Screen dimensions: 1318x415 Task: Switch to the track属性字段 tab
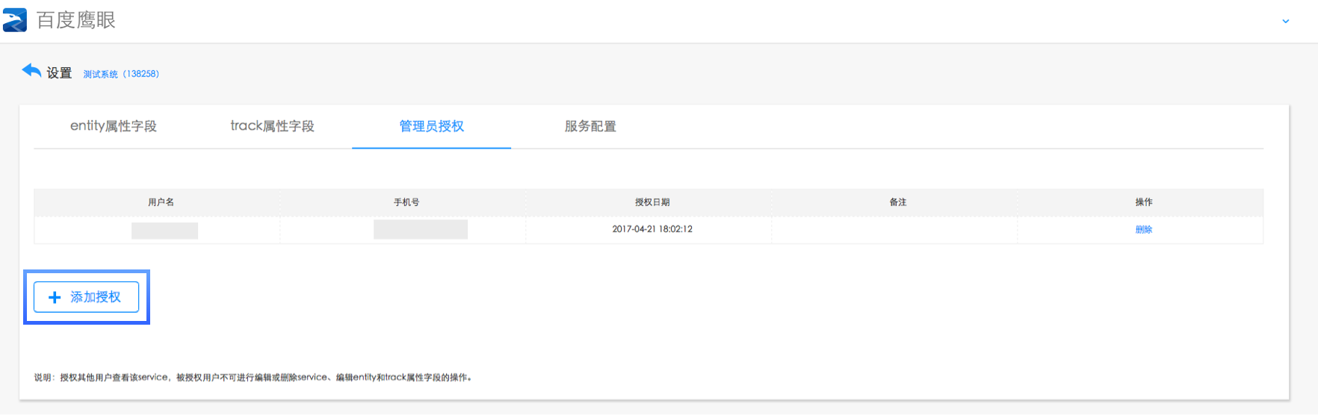click(272, 126)
